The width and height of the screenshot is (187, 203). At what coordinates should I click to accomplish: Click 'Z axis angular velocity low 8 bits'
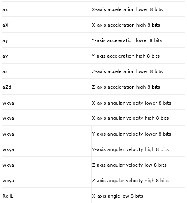click(x=129, y=165)
